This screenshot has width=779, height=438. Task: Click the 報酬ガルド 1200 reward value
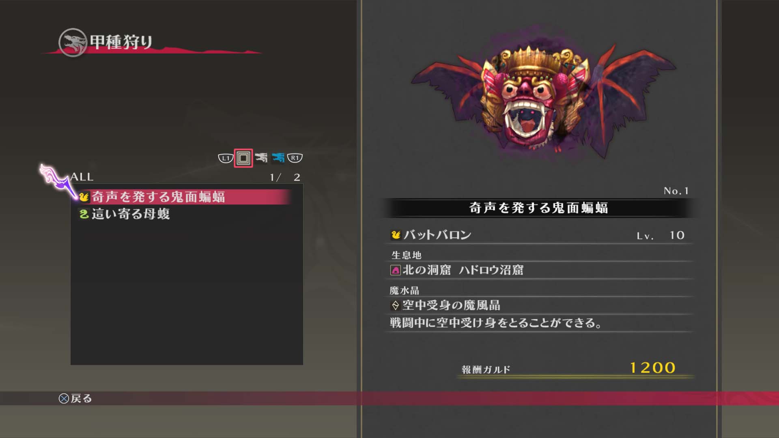click(x=652, y=368)
